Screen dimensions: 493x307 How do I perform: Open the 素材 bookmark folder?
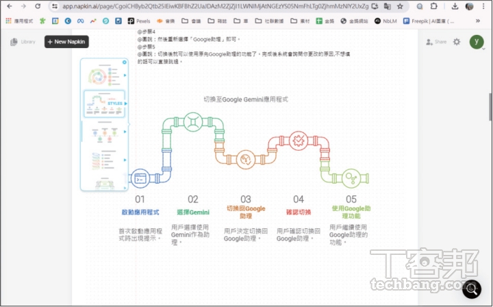pyautogui.click(x=300, y=21)
